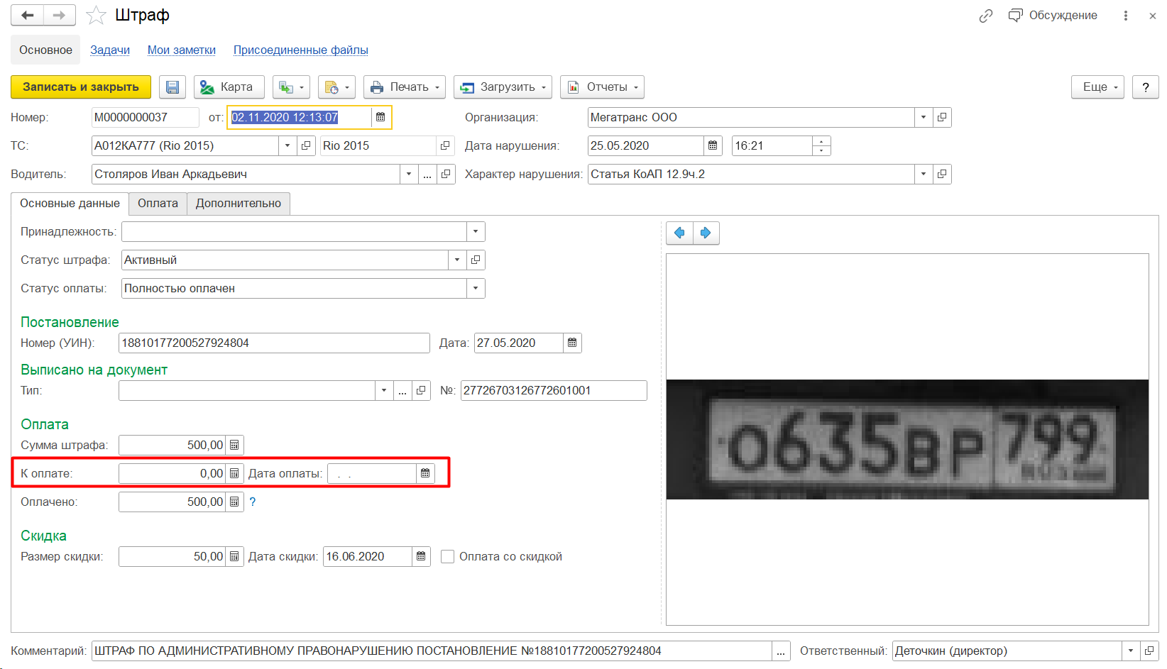Open the Водитель driver record
1167x669 pixels.
coord(446,175)
